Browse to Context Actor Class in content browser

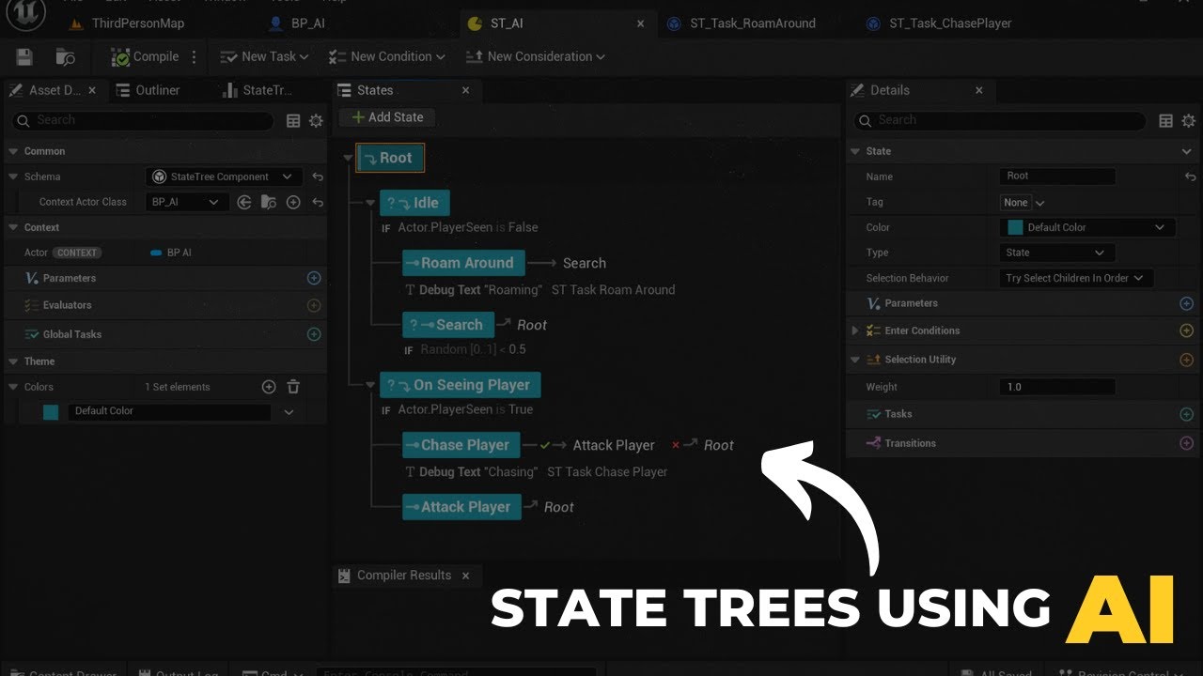269,202
